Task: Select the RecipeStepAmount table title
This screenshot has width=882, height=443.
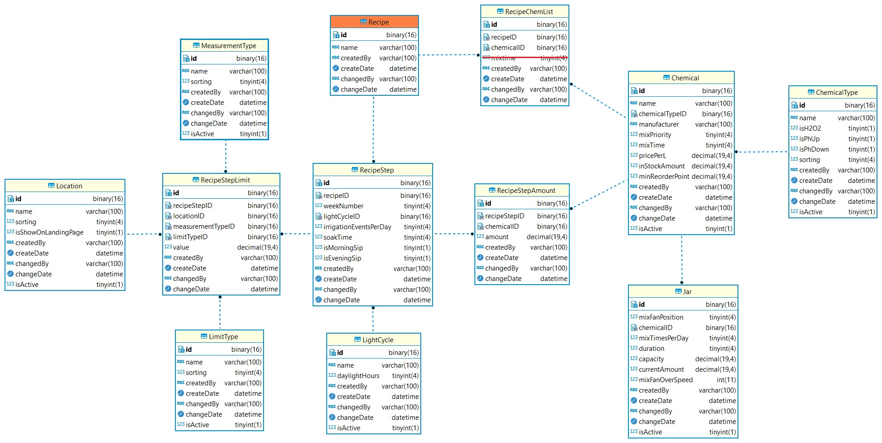Action: point(526,191)
